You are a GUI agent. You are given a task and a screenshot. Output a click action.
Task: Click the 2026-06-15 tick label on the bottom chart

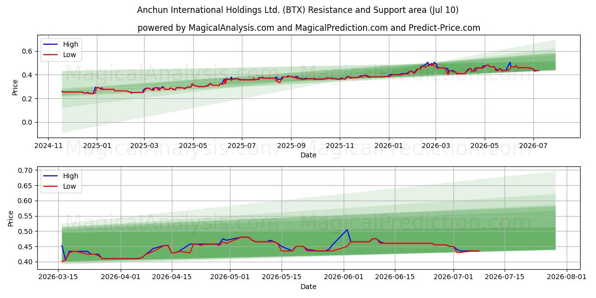[x=395, y=277]
